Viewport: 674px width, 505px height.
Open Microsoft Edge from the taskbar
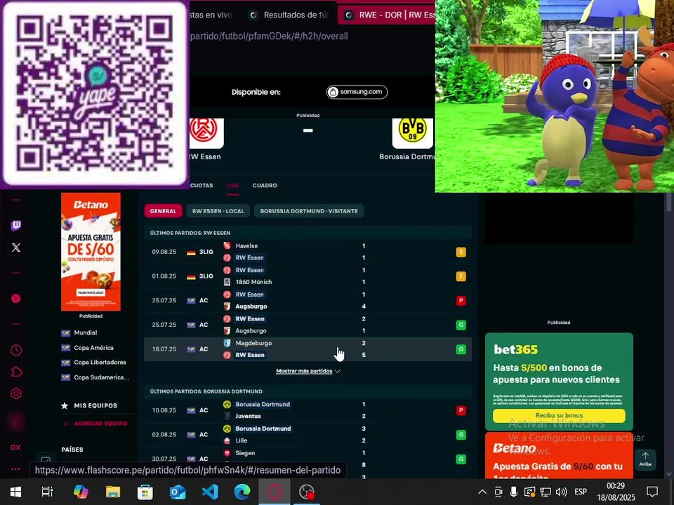pyautogui.click(x=242, y=492)
